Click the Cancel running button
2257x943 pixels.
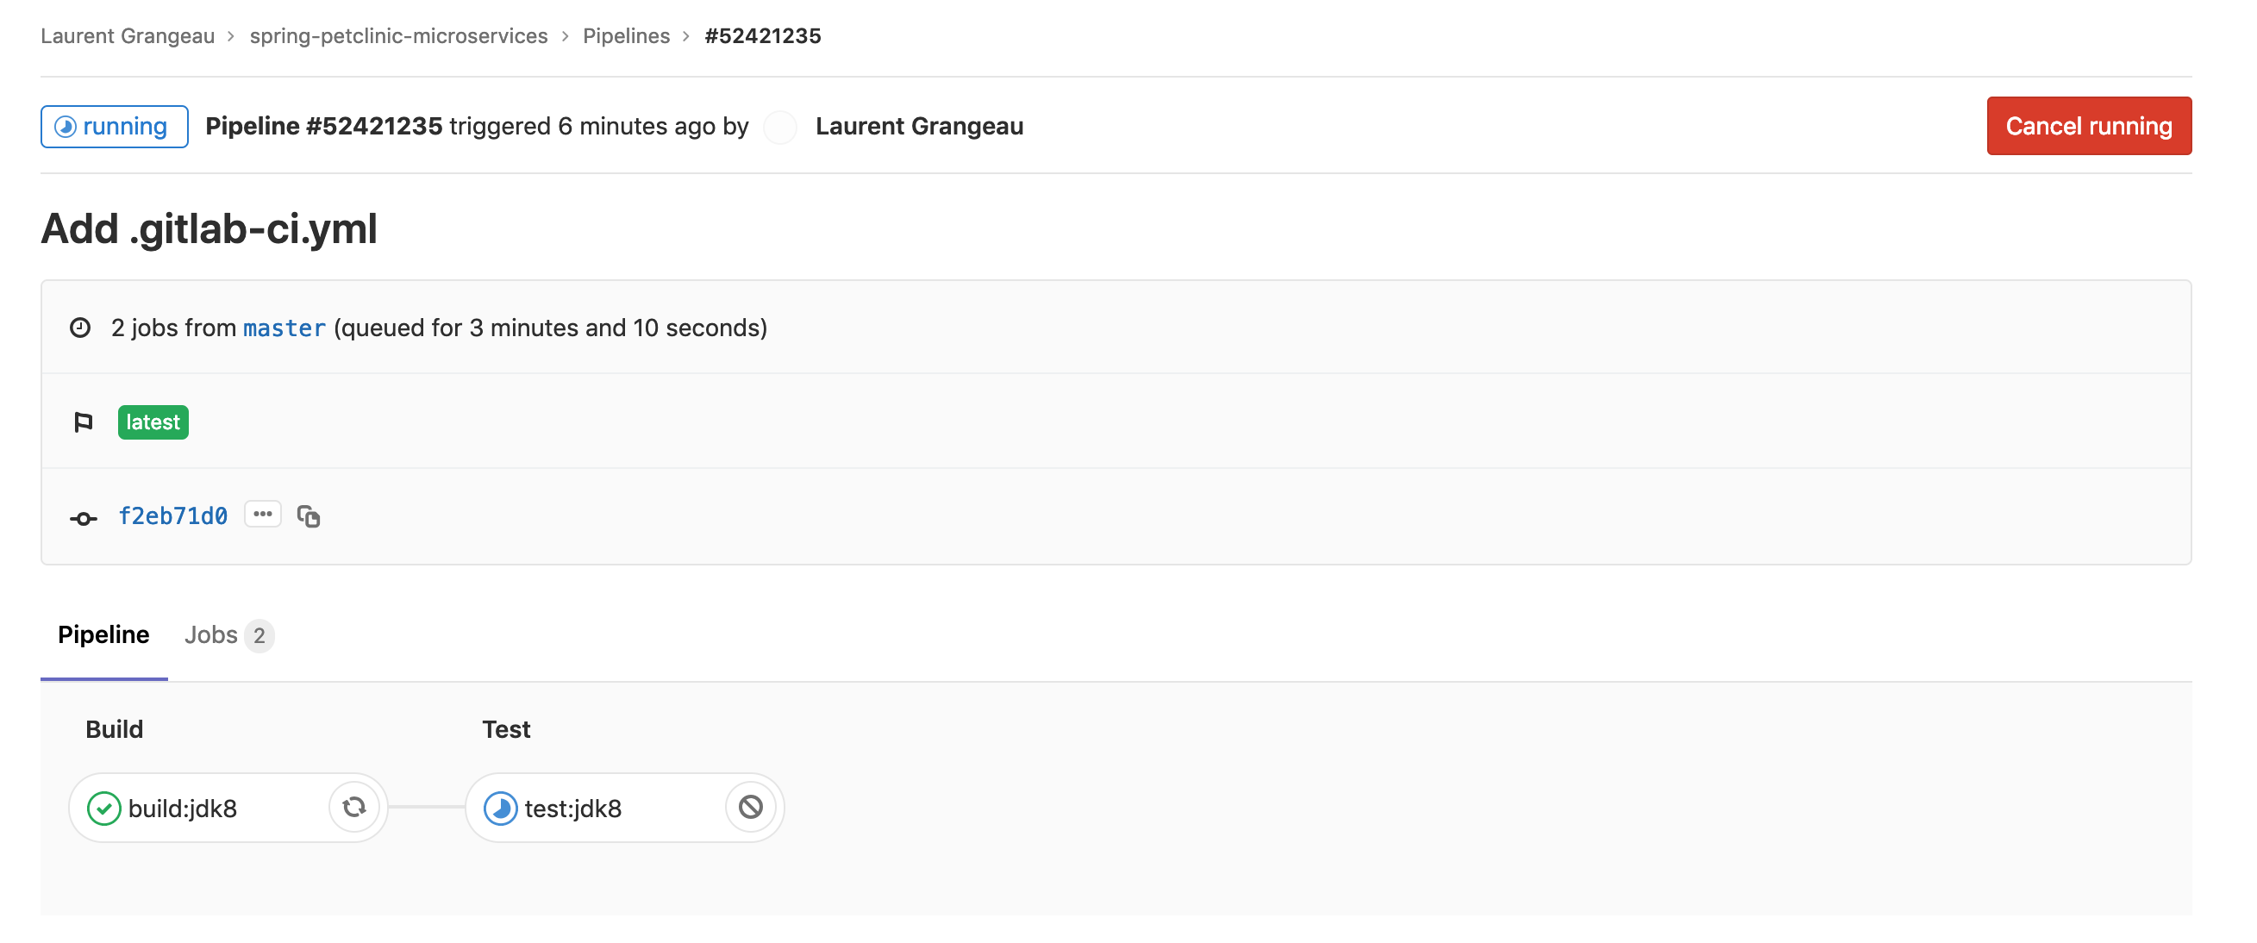pyautogui.click(x=2089, y=126)
